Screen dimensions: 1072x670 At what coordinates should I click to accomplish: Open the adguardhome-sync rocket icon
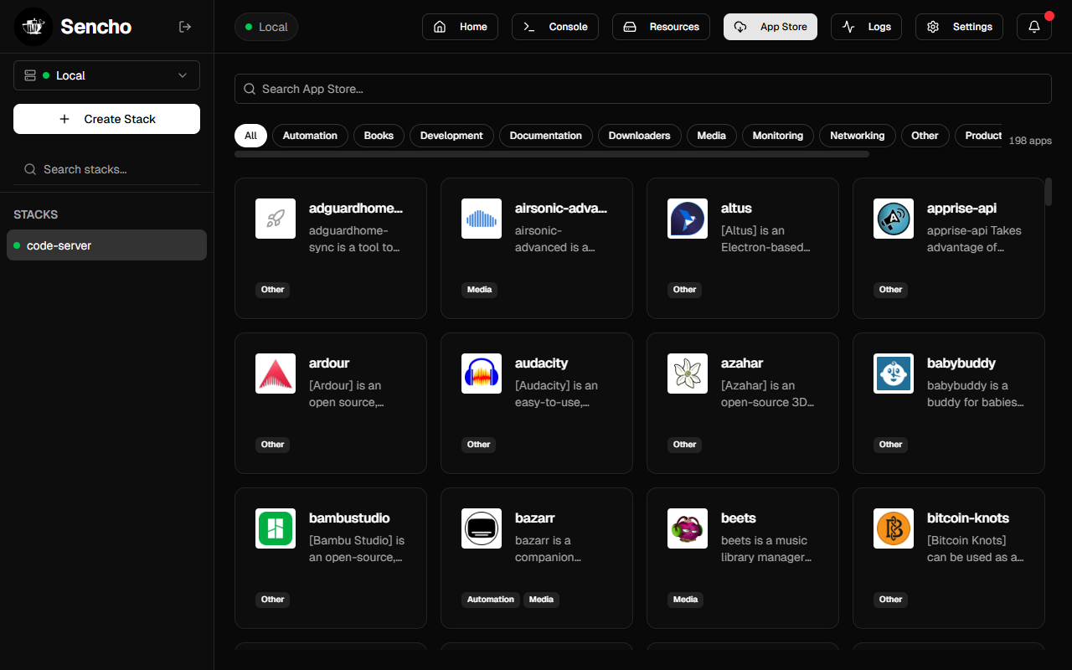[x=276, y=219]
